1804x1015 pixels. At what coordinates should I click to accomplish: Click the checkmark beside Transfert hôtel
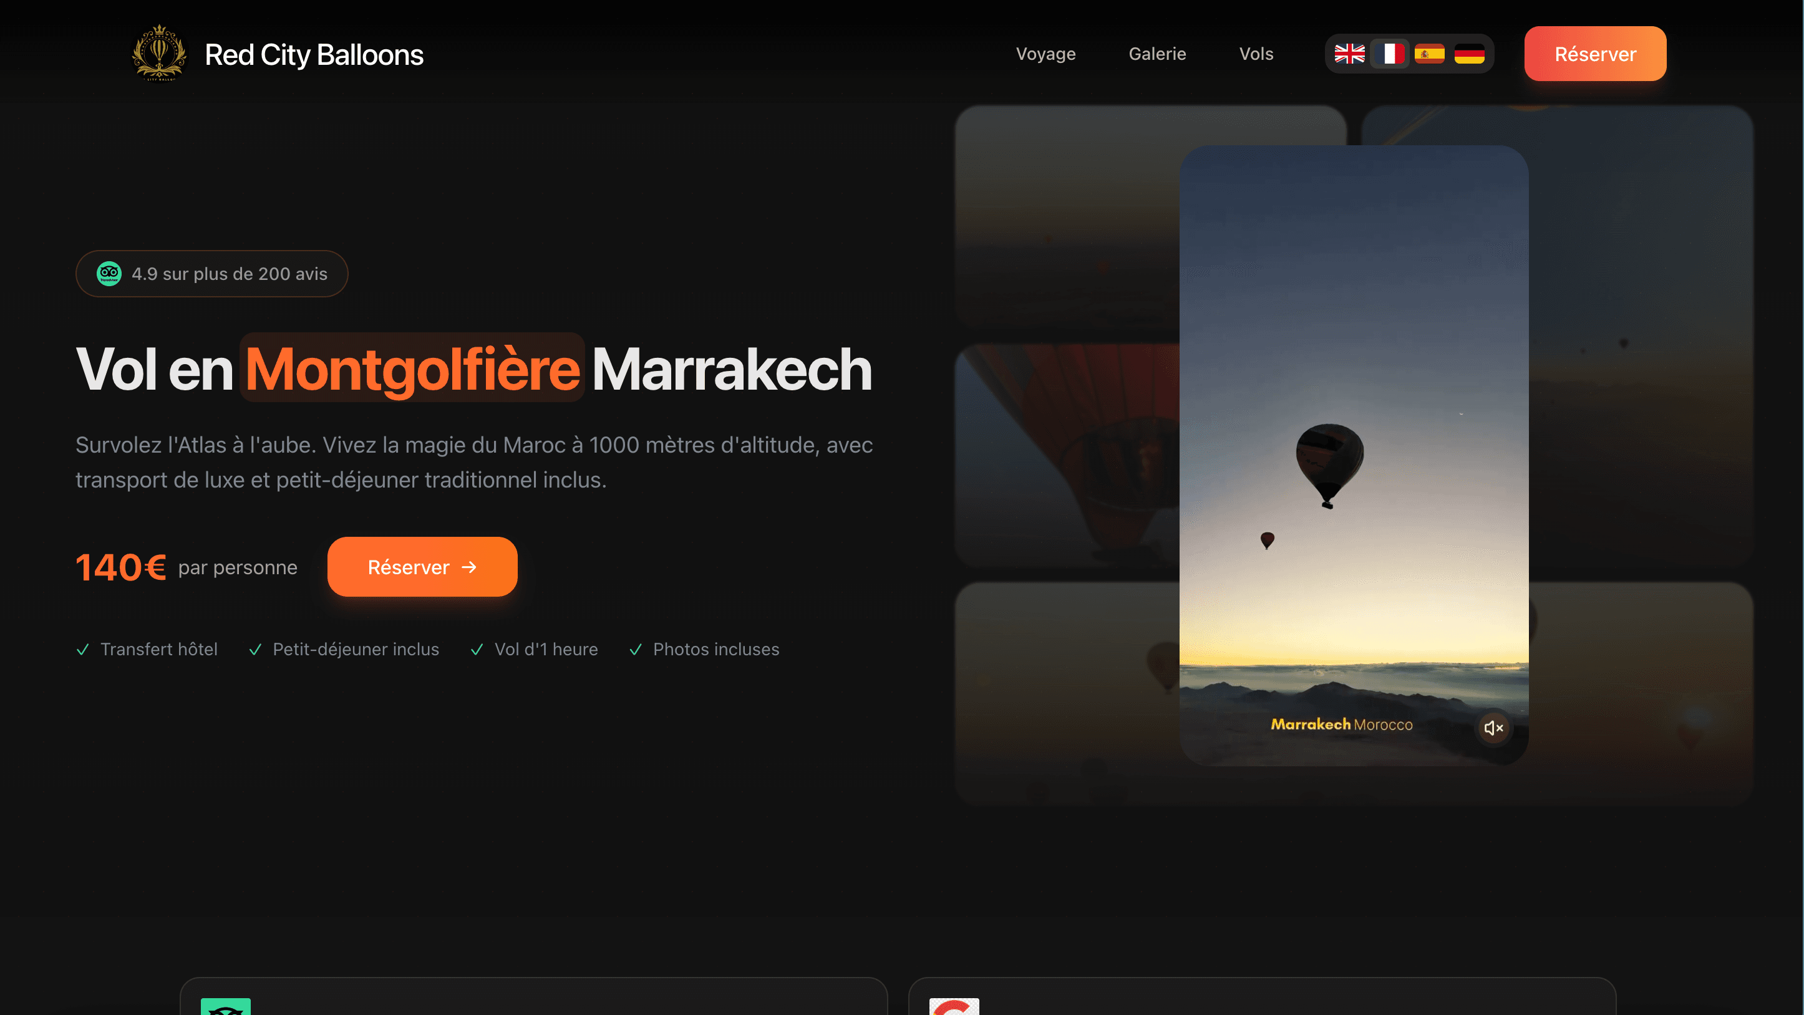pos(82,650)
